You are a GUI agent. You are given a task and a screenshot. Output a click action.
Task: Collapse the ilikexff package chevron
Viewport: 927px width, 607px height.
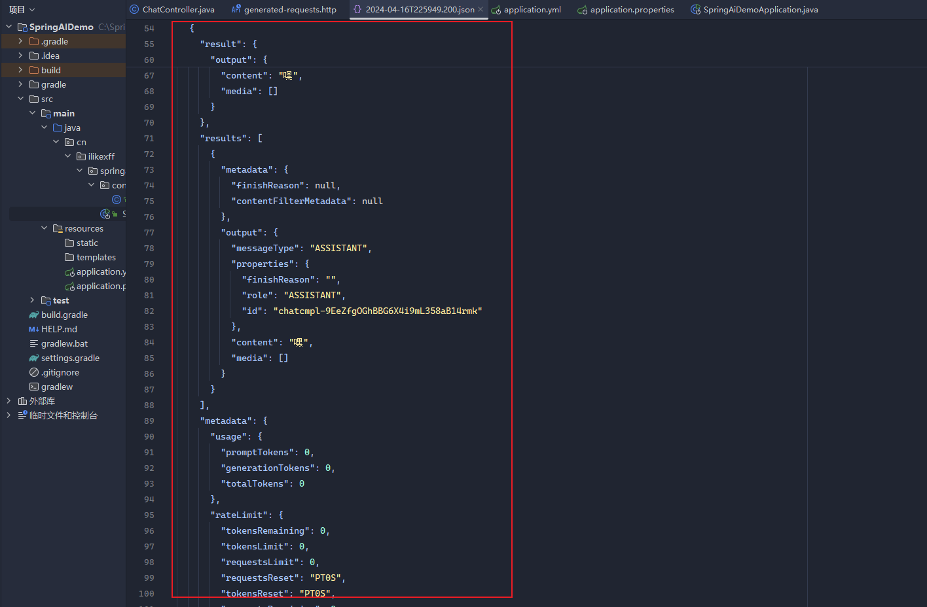(67, 156)
